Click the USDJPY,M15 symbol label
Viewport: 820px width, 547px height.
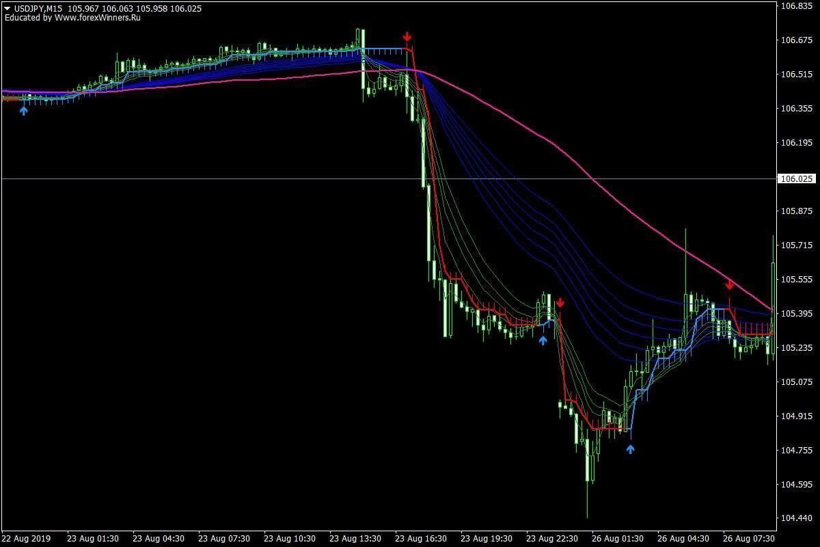[x=38, y=8]
